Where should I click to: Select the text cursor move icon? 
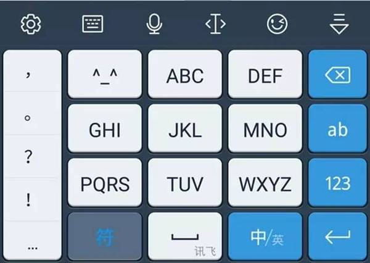pos(216,24)
